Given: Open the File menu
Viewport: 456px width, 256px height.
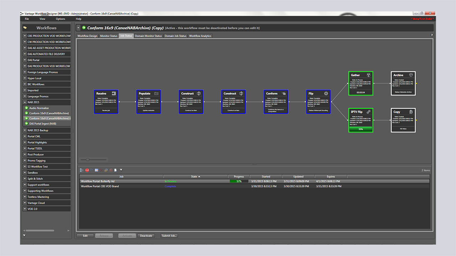Looking at the screenshot, I should pos(27,19).
